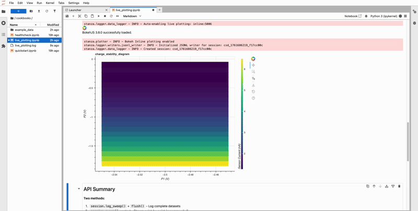418x211 pixels.
Task: Open the Markdown cell type dropdown
Action: click(x=132, y=16)
